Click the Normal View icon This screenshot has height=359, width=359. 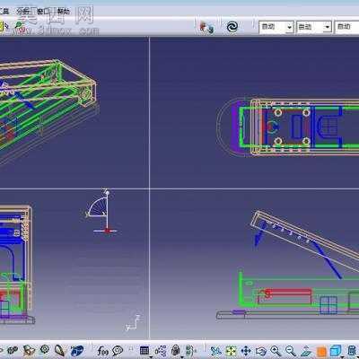(x=306, y=351)
